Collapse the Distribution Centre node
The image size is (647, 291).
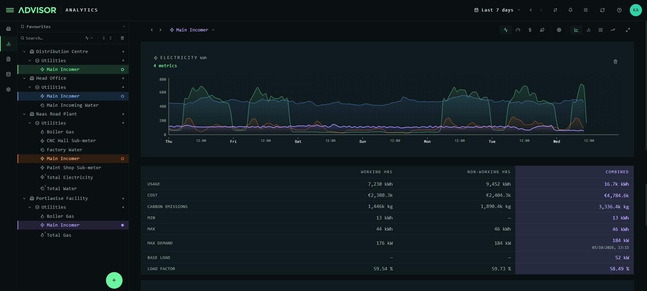coord(24,52)
